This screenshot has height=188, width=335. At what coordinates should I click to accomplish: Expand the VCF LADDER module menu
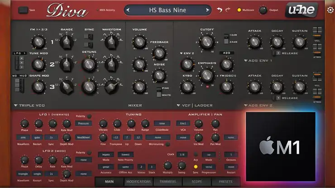tap(195, 105)
